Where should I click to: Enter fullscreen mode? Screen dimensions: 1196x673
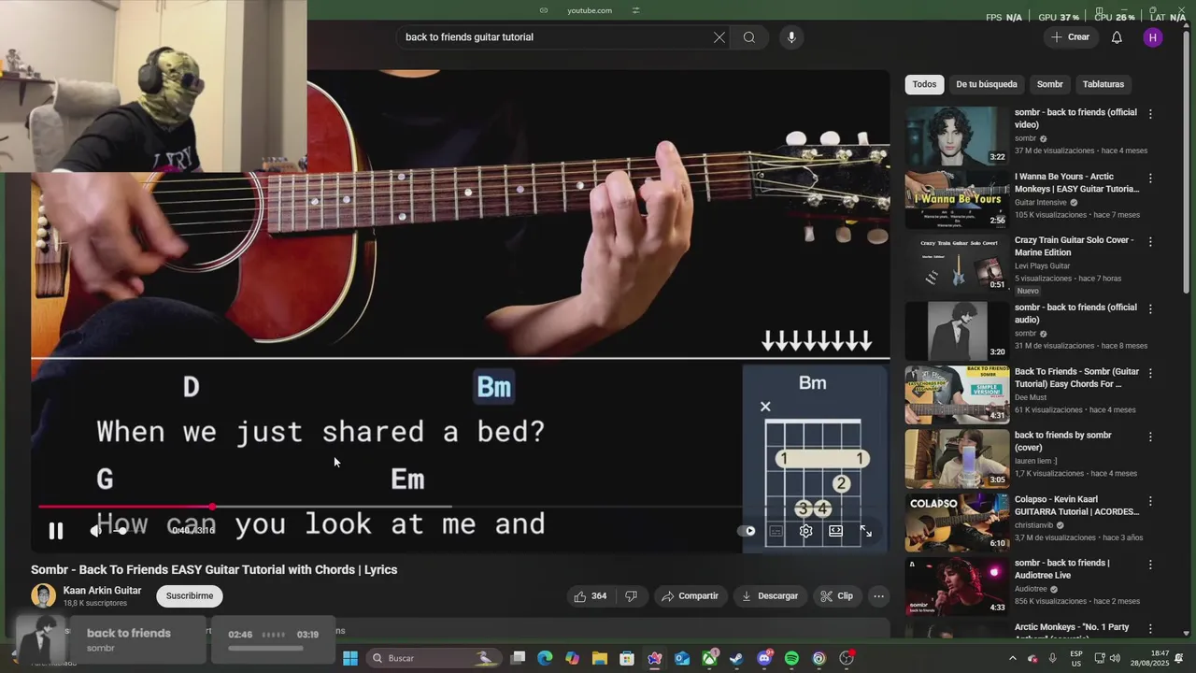tap(866, 531)
